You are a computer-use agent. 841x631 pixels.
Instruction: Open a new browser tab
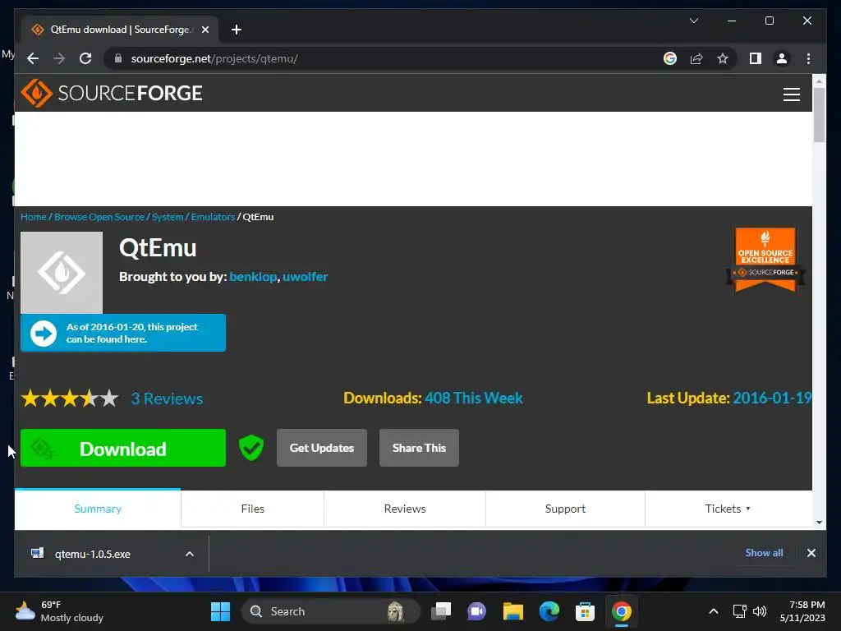point(236,30)
